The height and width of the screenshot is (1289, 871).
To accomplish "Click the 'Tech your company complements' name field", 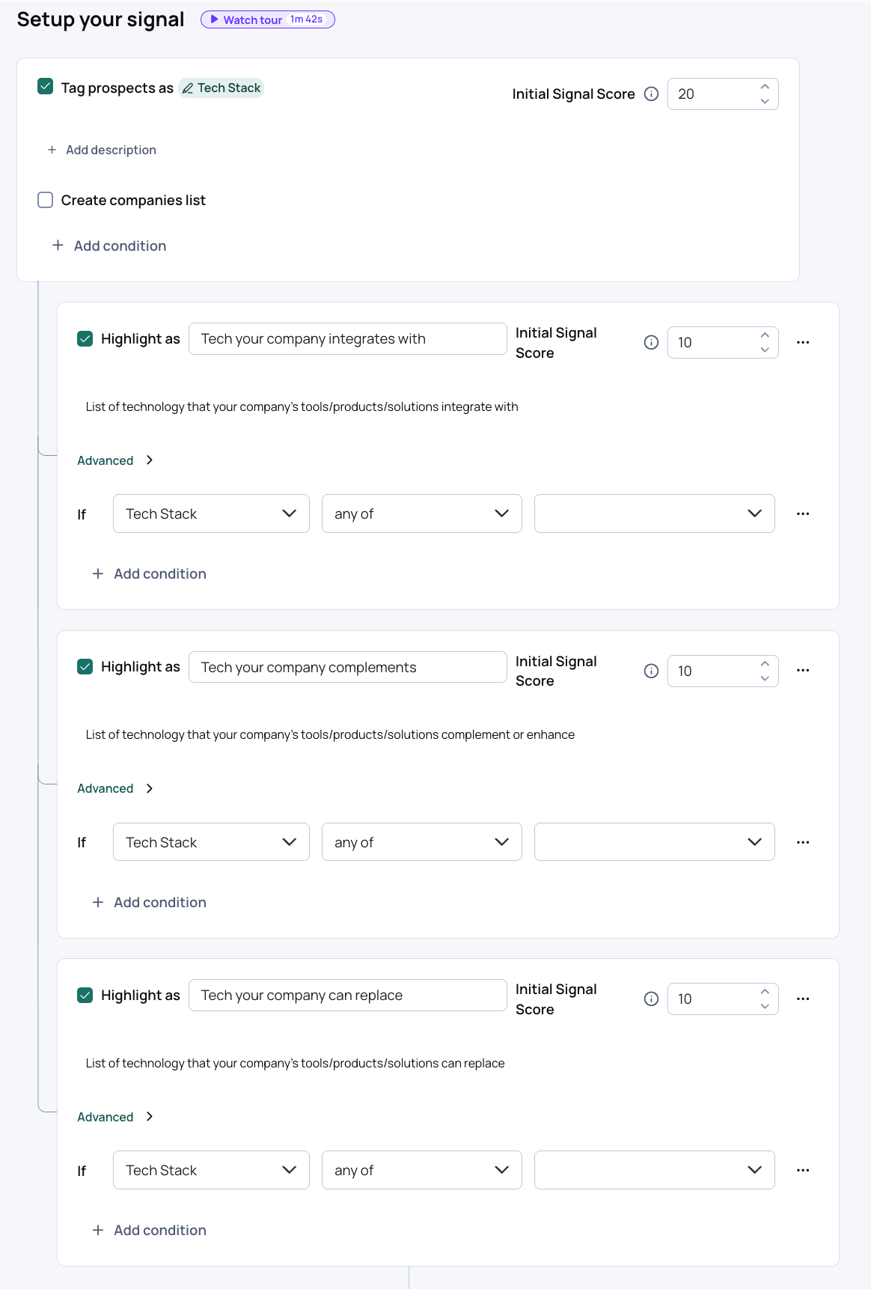I will [347, 667].
